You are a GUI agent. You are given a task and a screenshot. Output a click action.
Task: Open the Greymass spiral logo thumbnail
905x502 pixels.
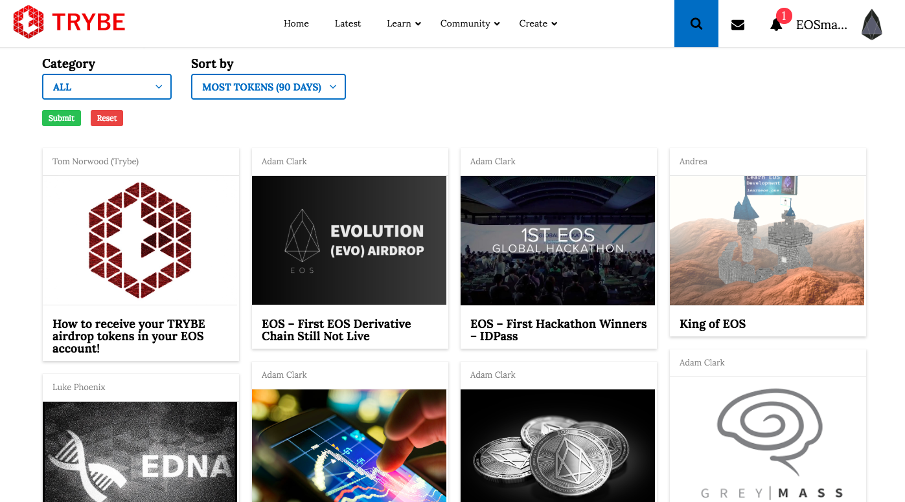click(767, 439)
